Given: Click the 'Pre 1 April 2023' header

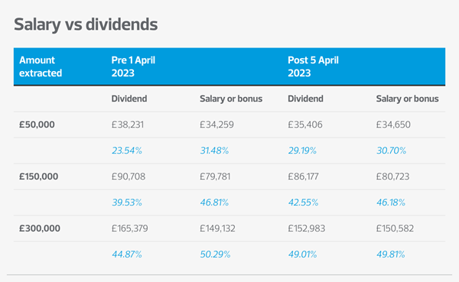Looking at the screenshot, I should [x=133, y=66].
